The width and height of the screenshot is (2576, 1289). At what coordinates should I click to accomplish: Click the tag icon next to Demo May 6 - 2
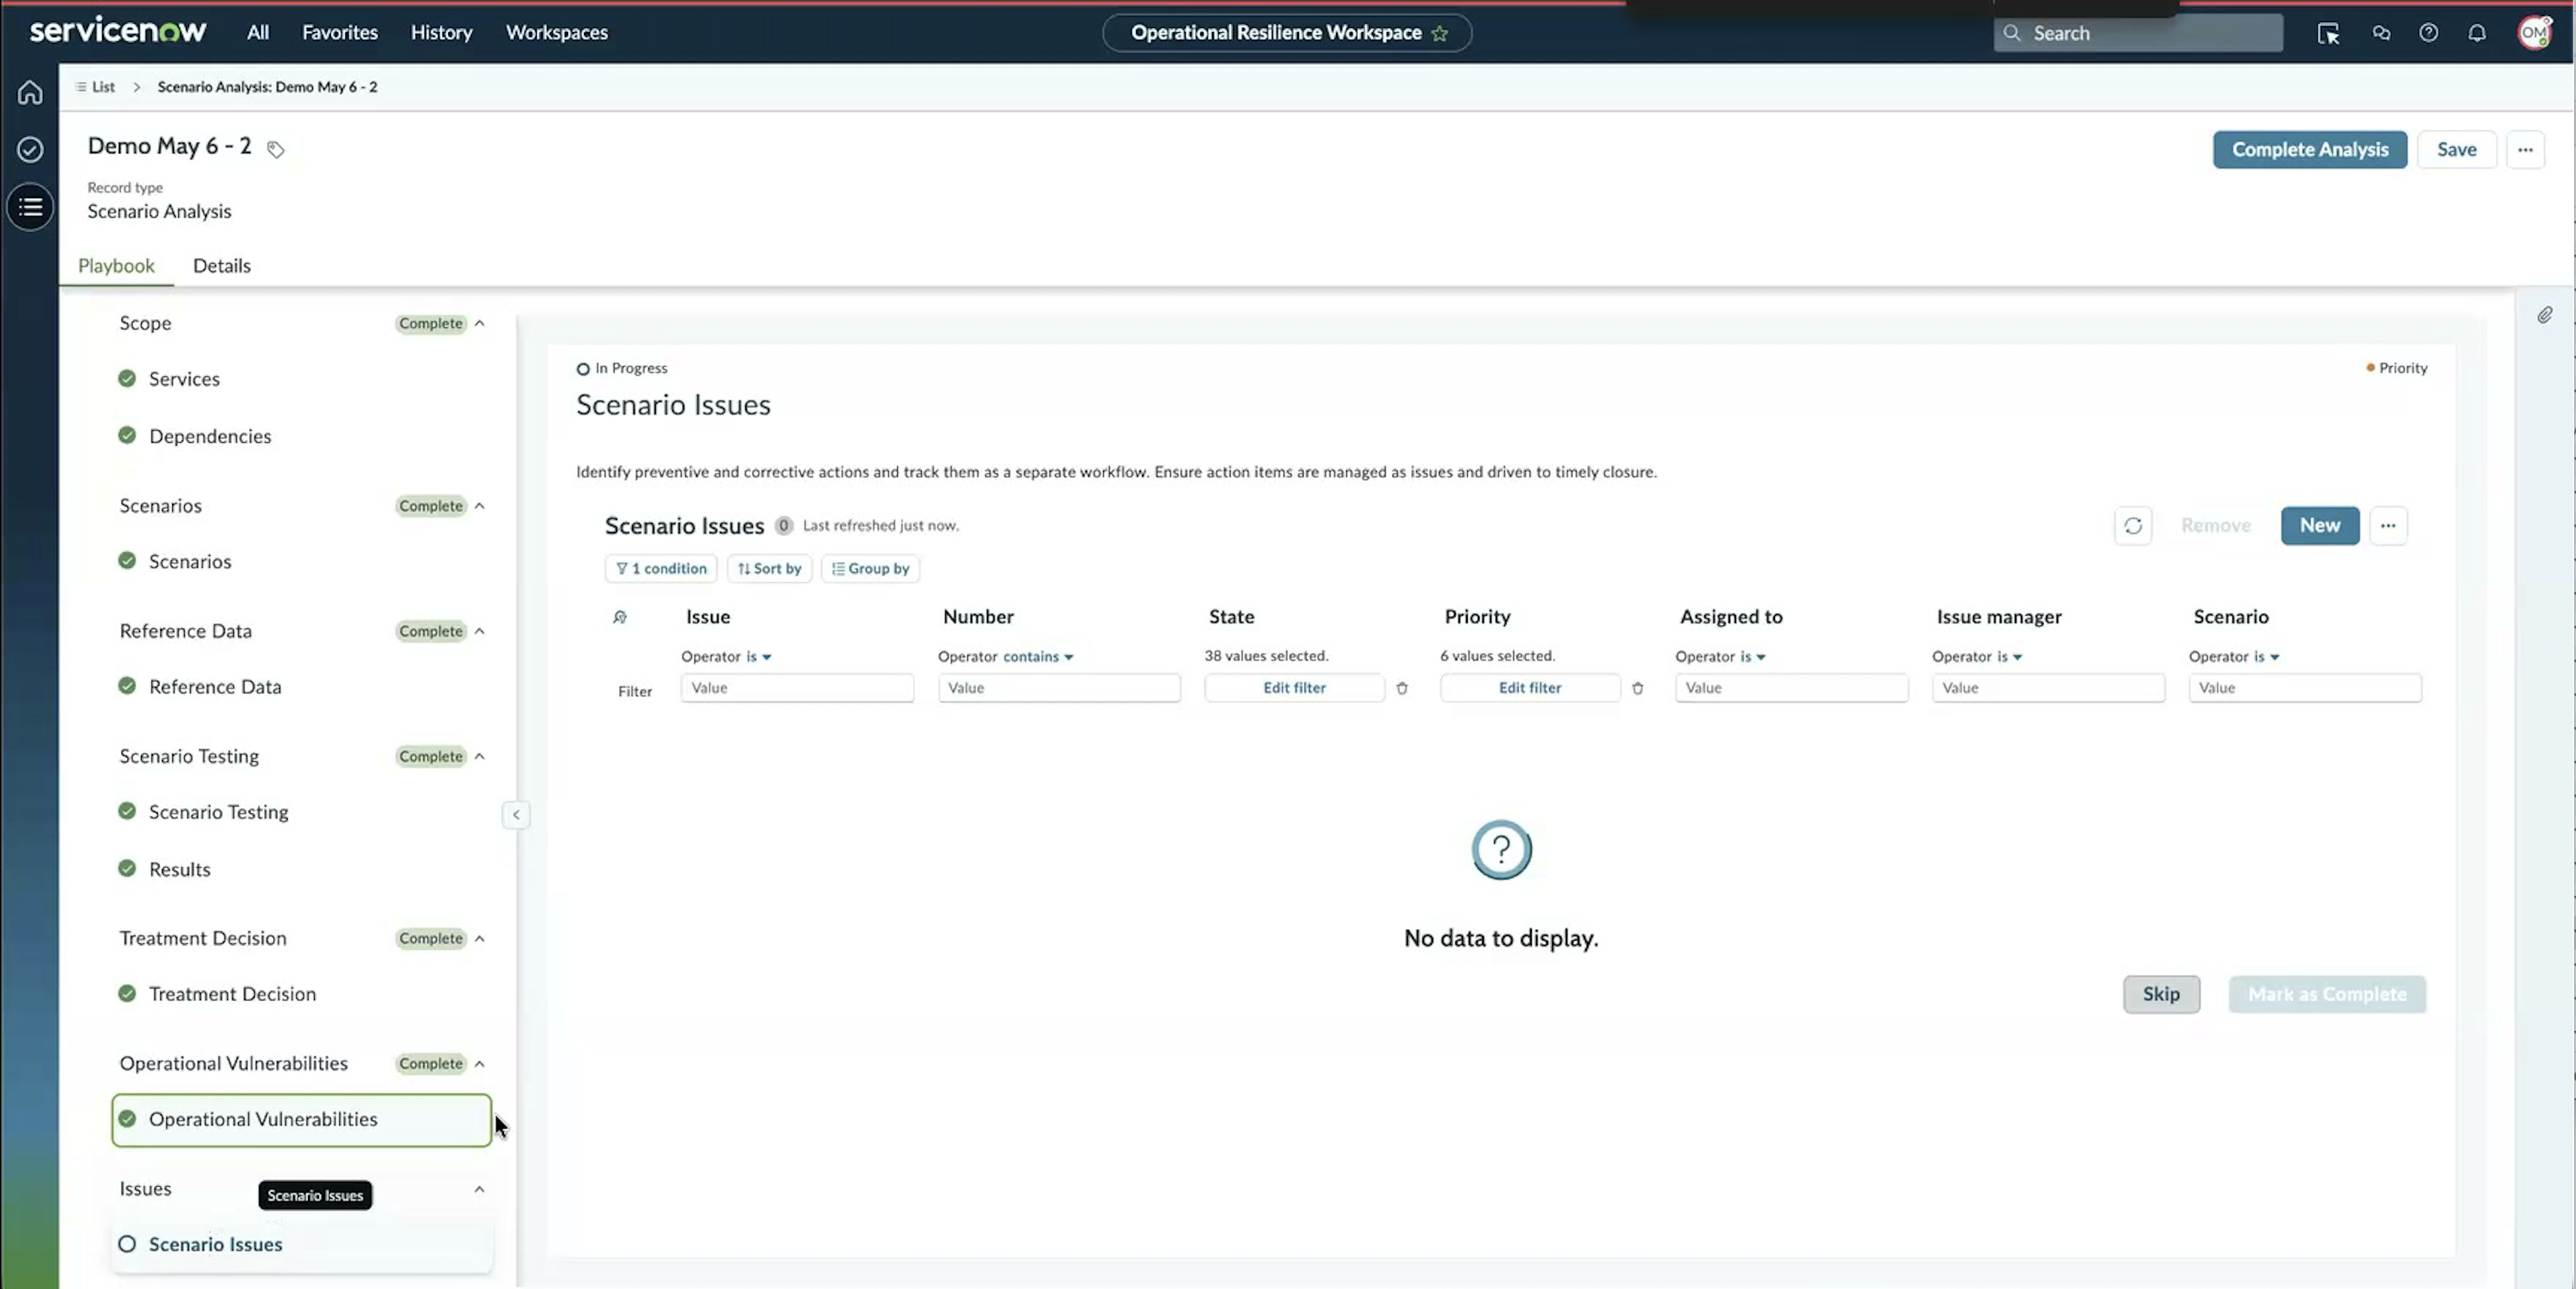[275, 150]
